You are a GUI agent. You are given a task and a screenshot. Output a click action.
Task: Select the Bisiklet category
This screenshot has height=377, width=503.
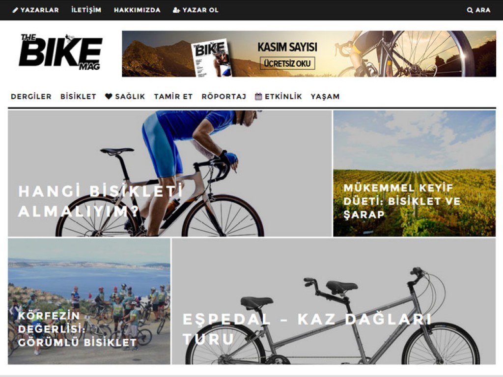click(x=78, y=97)
